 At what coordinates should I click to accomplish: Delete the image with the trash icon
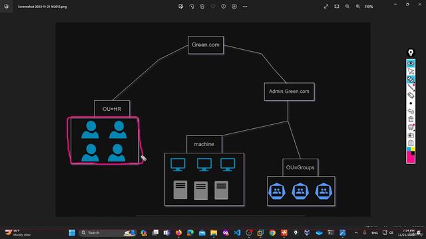point(202,7)
